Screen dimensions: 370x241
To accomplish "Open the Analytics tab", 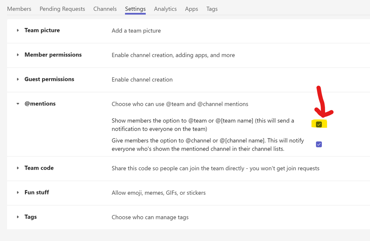I will [x=165, y=9].
